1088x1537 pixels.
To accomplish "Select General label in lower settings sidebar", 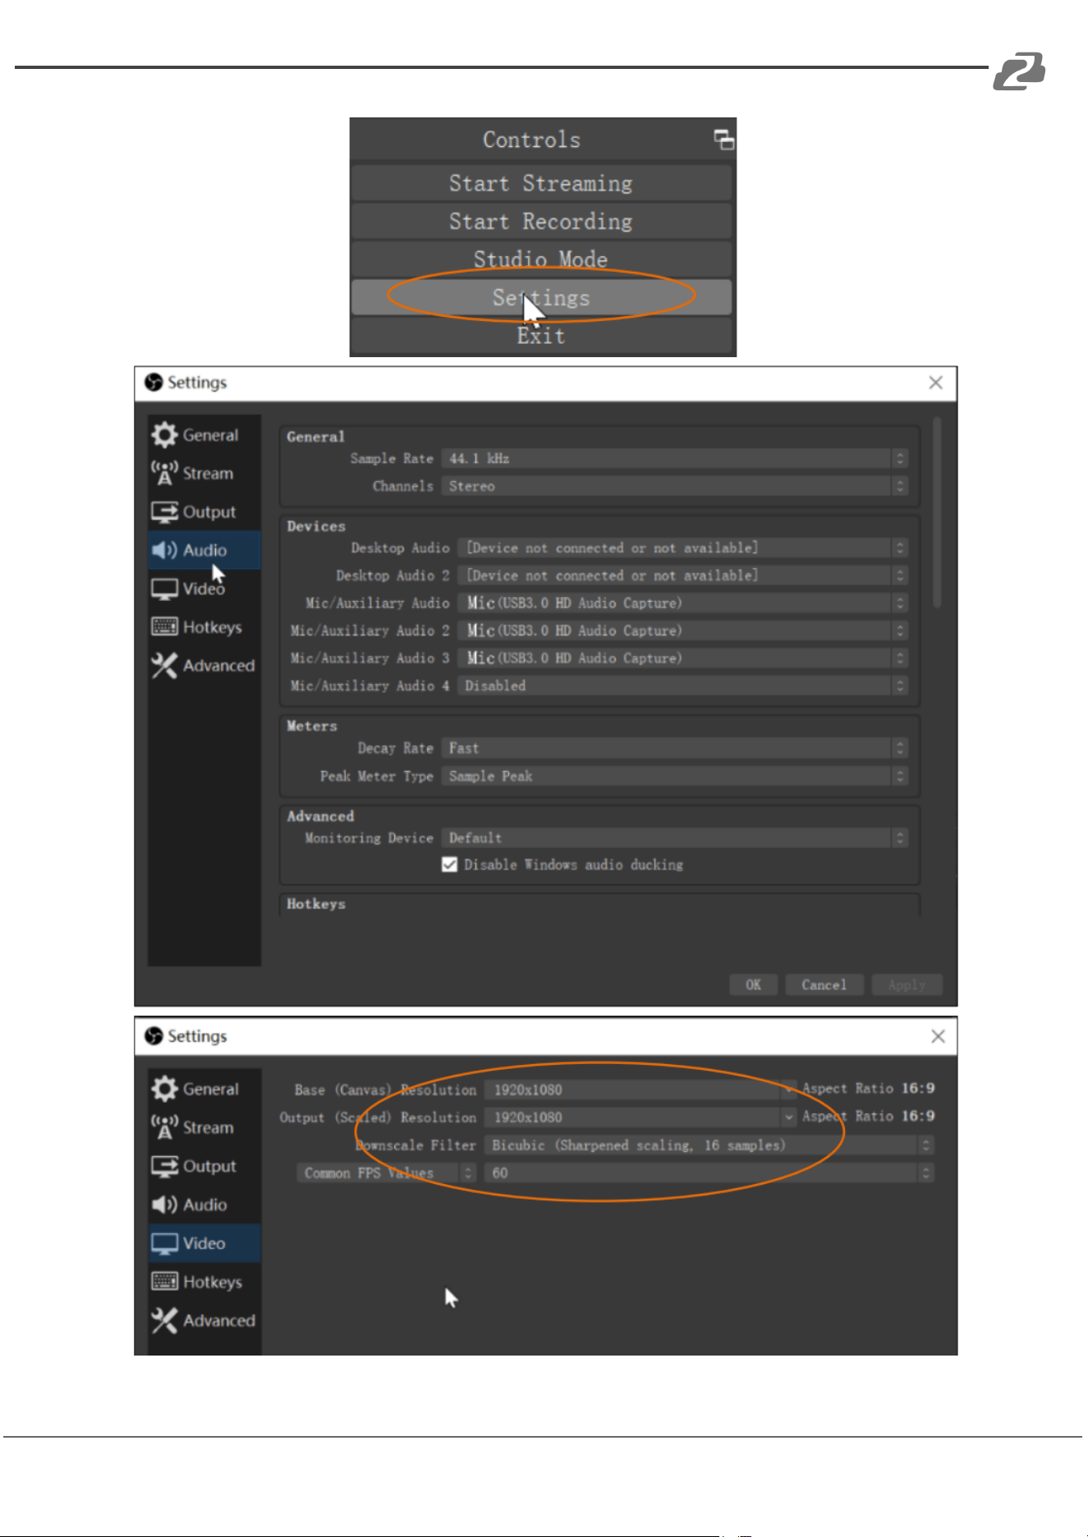I will click(x=210, y=1089).
